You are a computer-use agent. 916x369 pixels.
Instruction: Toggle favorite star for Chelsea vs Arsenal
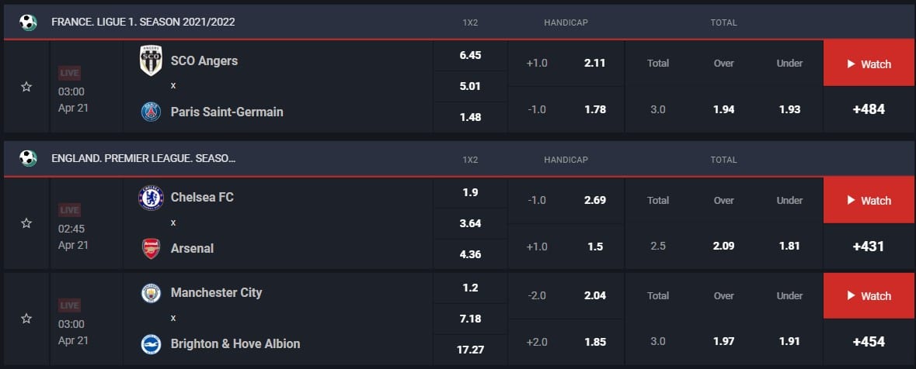pyautogui.click(x=26, y=223)
